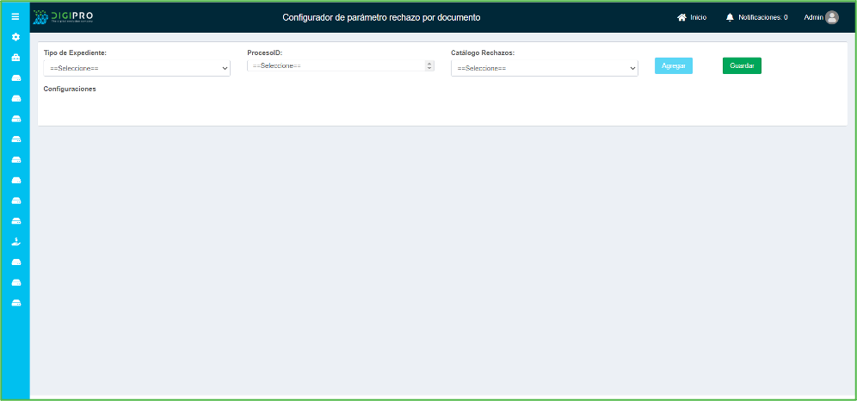Select the tray icon directly below briefcase

[15, 78]
